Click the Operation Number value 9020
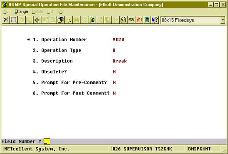This screenshot has height=154, width=228. (x=118, y=40)
